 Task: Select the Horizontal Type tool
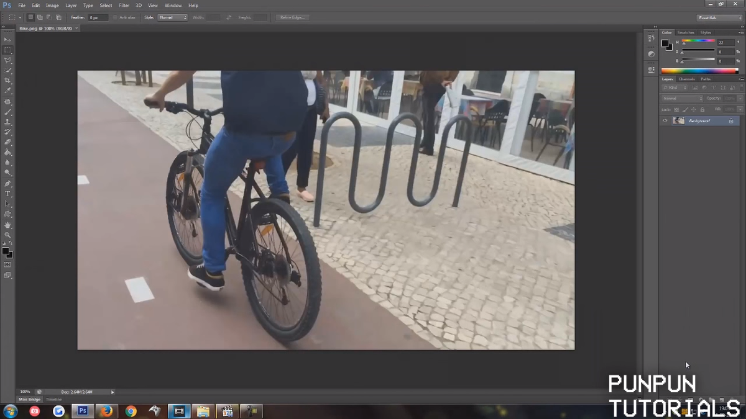tap(7, 194)
